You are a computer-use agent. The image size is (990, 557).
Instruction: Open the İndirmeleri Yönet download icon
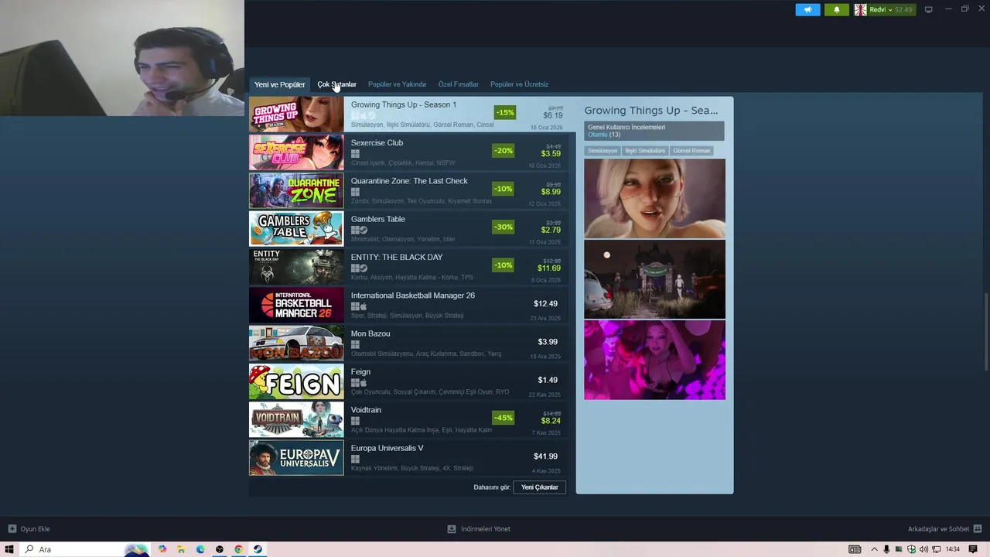pos(452,529)
